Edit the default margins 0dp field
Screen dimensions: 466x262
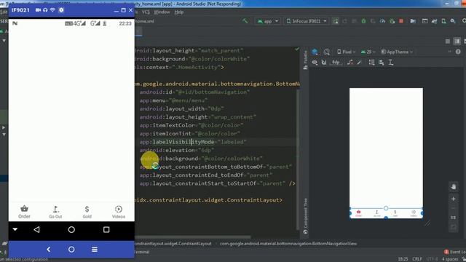click(336, 63)
